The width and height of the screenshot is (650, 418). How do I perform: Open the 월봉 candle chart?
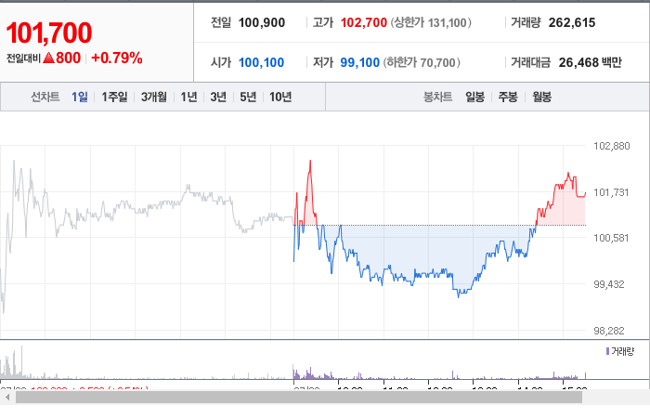[541, 97]
